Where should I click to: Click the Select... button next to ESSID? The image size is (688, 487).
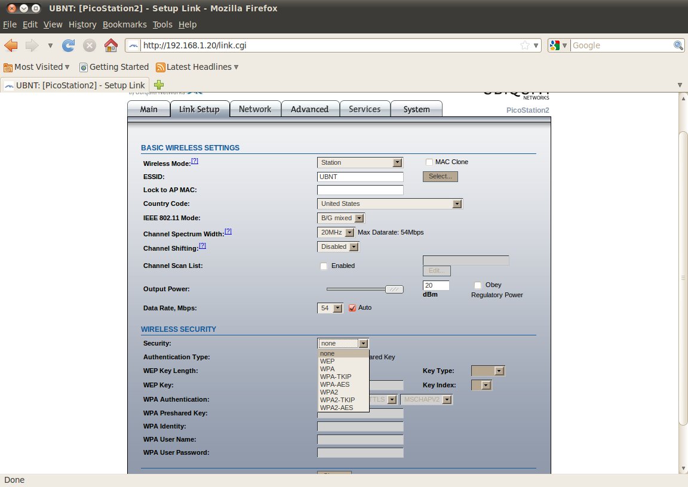440,176
